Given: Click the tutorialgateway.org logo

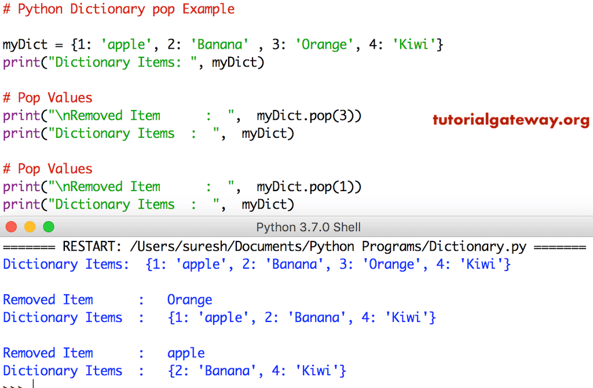Looking at the screenshot, I should pos(510,120).
